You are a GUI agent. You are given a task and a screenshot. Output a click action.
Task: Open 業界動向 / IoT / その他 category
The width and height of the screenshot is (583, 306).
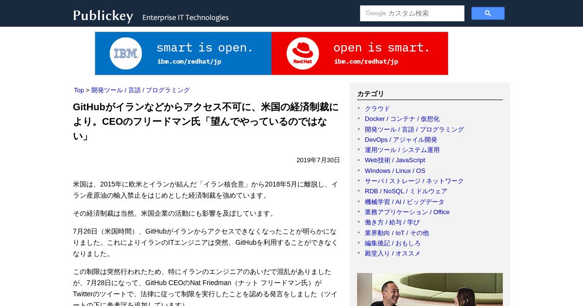tap(397, 233)
